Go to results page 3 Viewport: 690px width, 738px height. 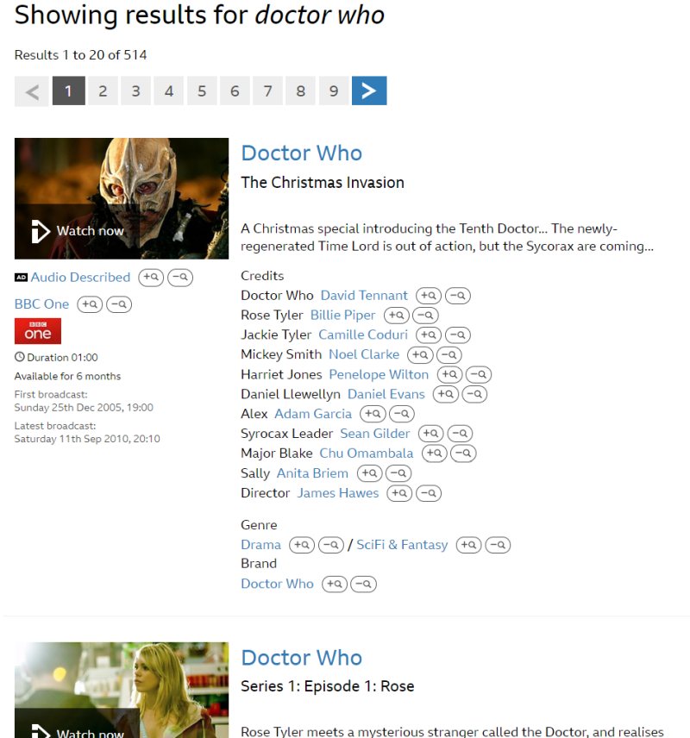(135, 91)
